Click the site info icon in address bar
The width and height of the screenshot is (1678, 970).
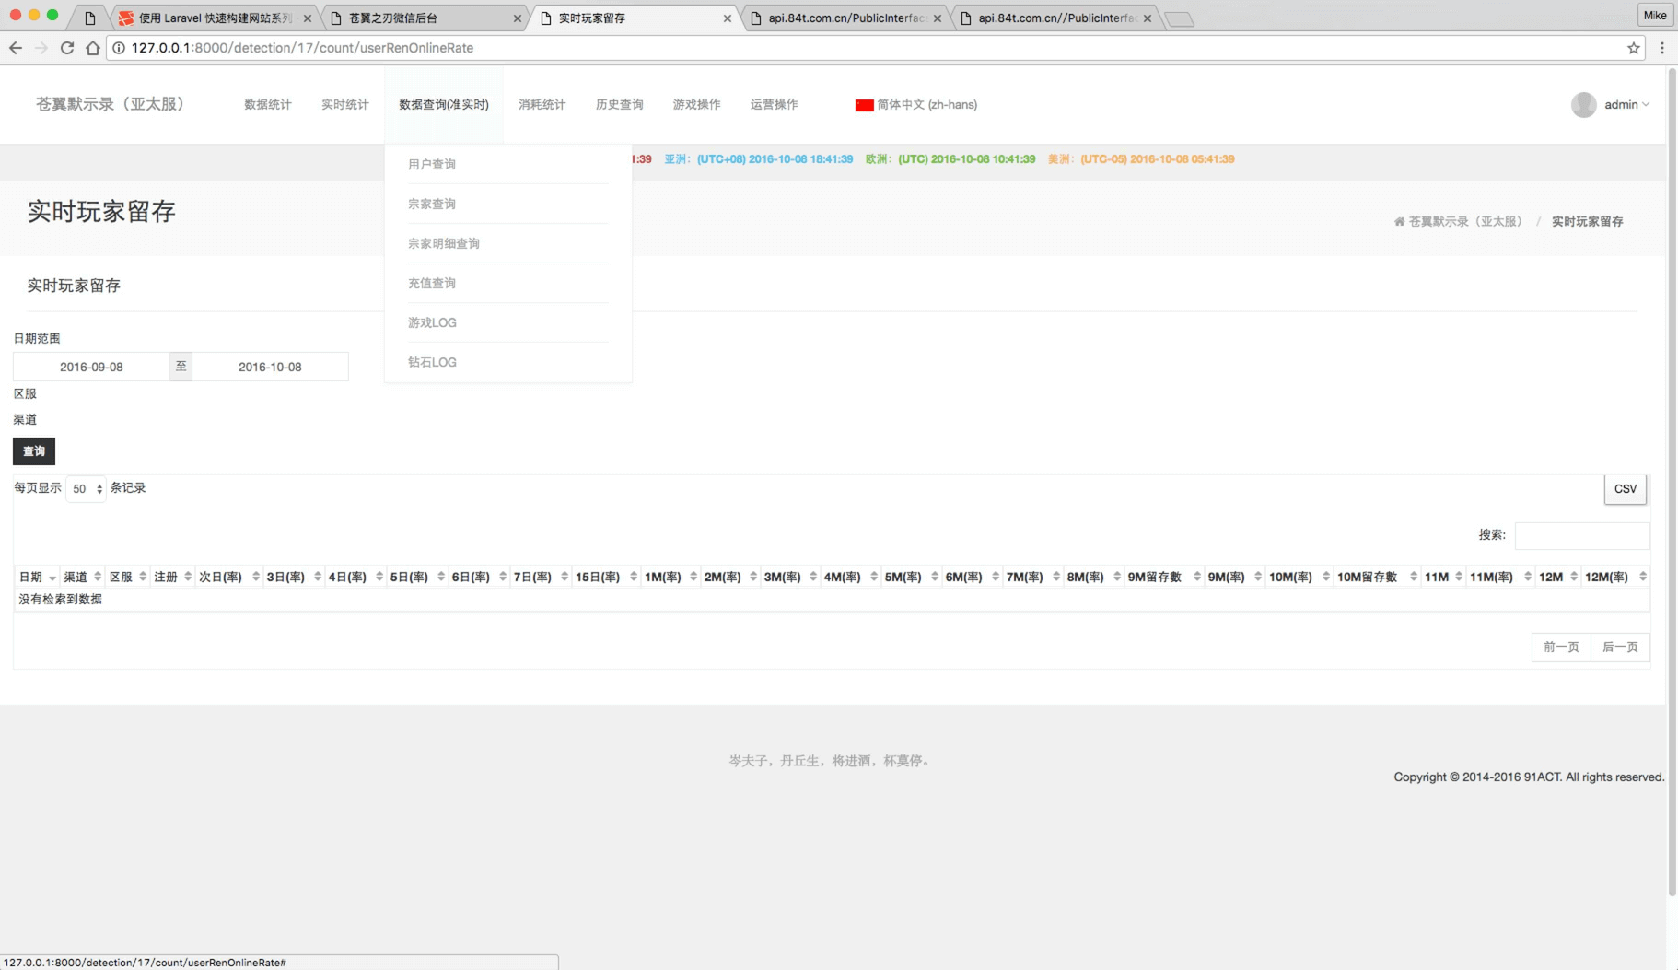[119, 48]
